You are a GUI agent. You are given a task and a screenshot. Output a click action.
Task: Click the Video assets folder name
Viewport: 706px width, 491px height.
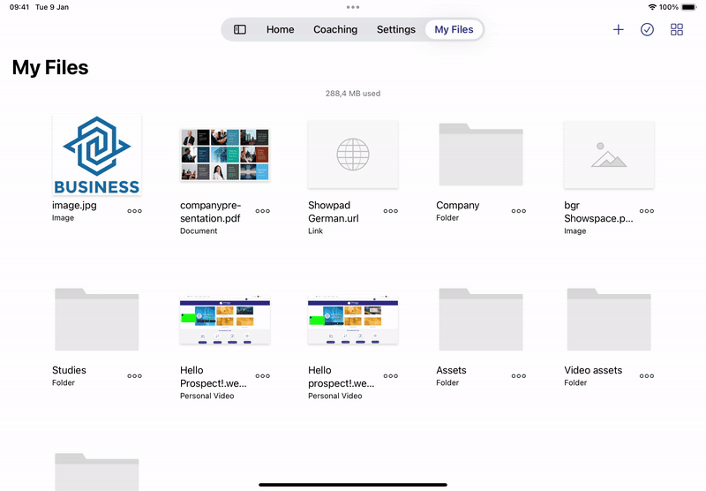coord(593,370)
